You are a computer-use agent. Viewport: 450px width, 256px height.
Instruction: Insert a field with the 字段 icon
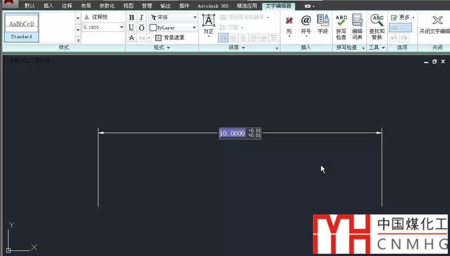click(x=323, y=24)
